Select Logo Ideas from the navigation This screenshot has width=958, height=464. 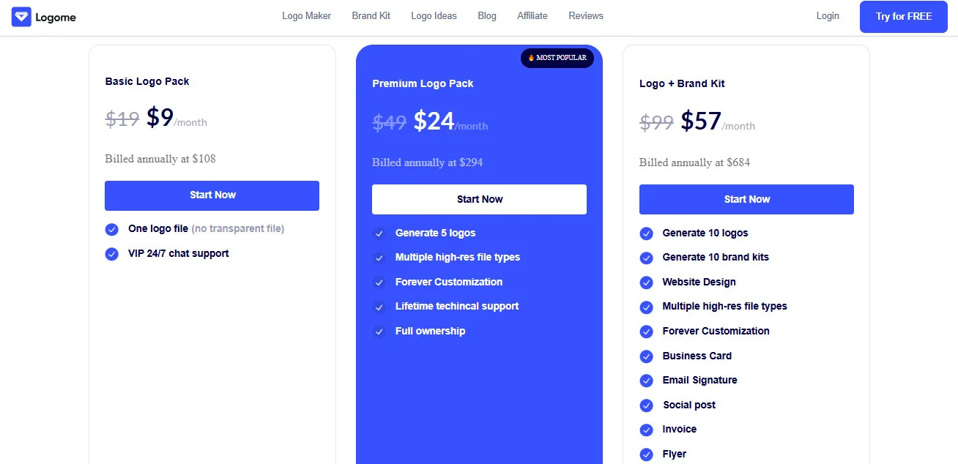[434, 15]
